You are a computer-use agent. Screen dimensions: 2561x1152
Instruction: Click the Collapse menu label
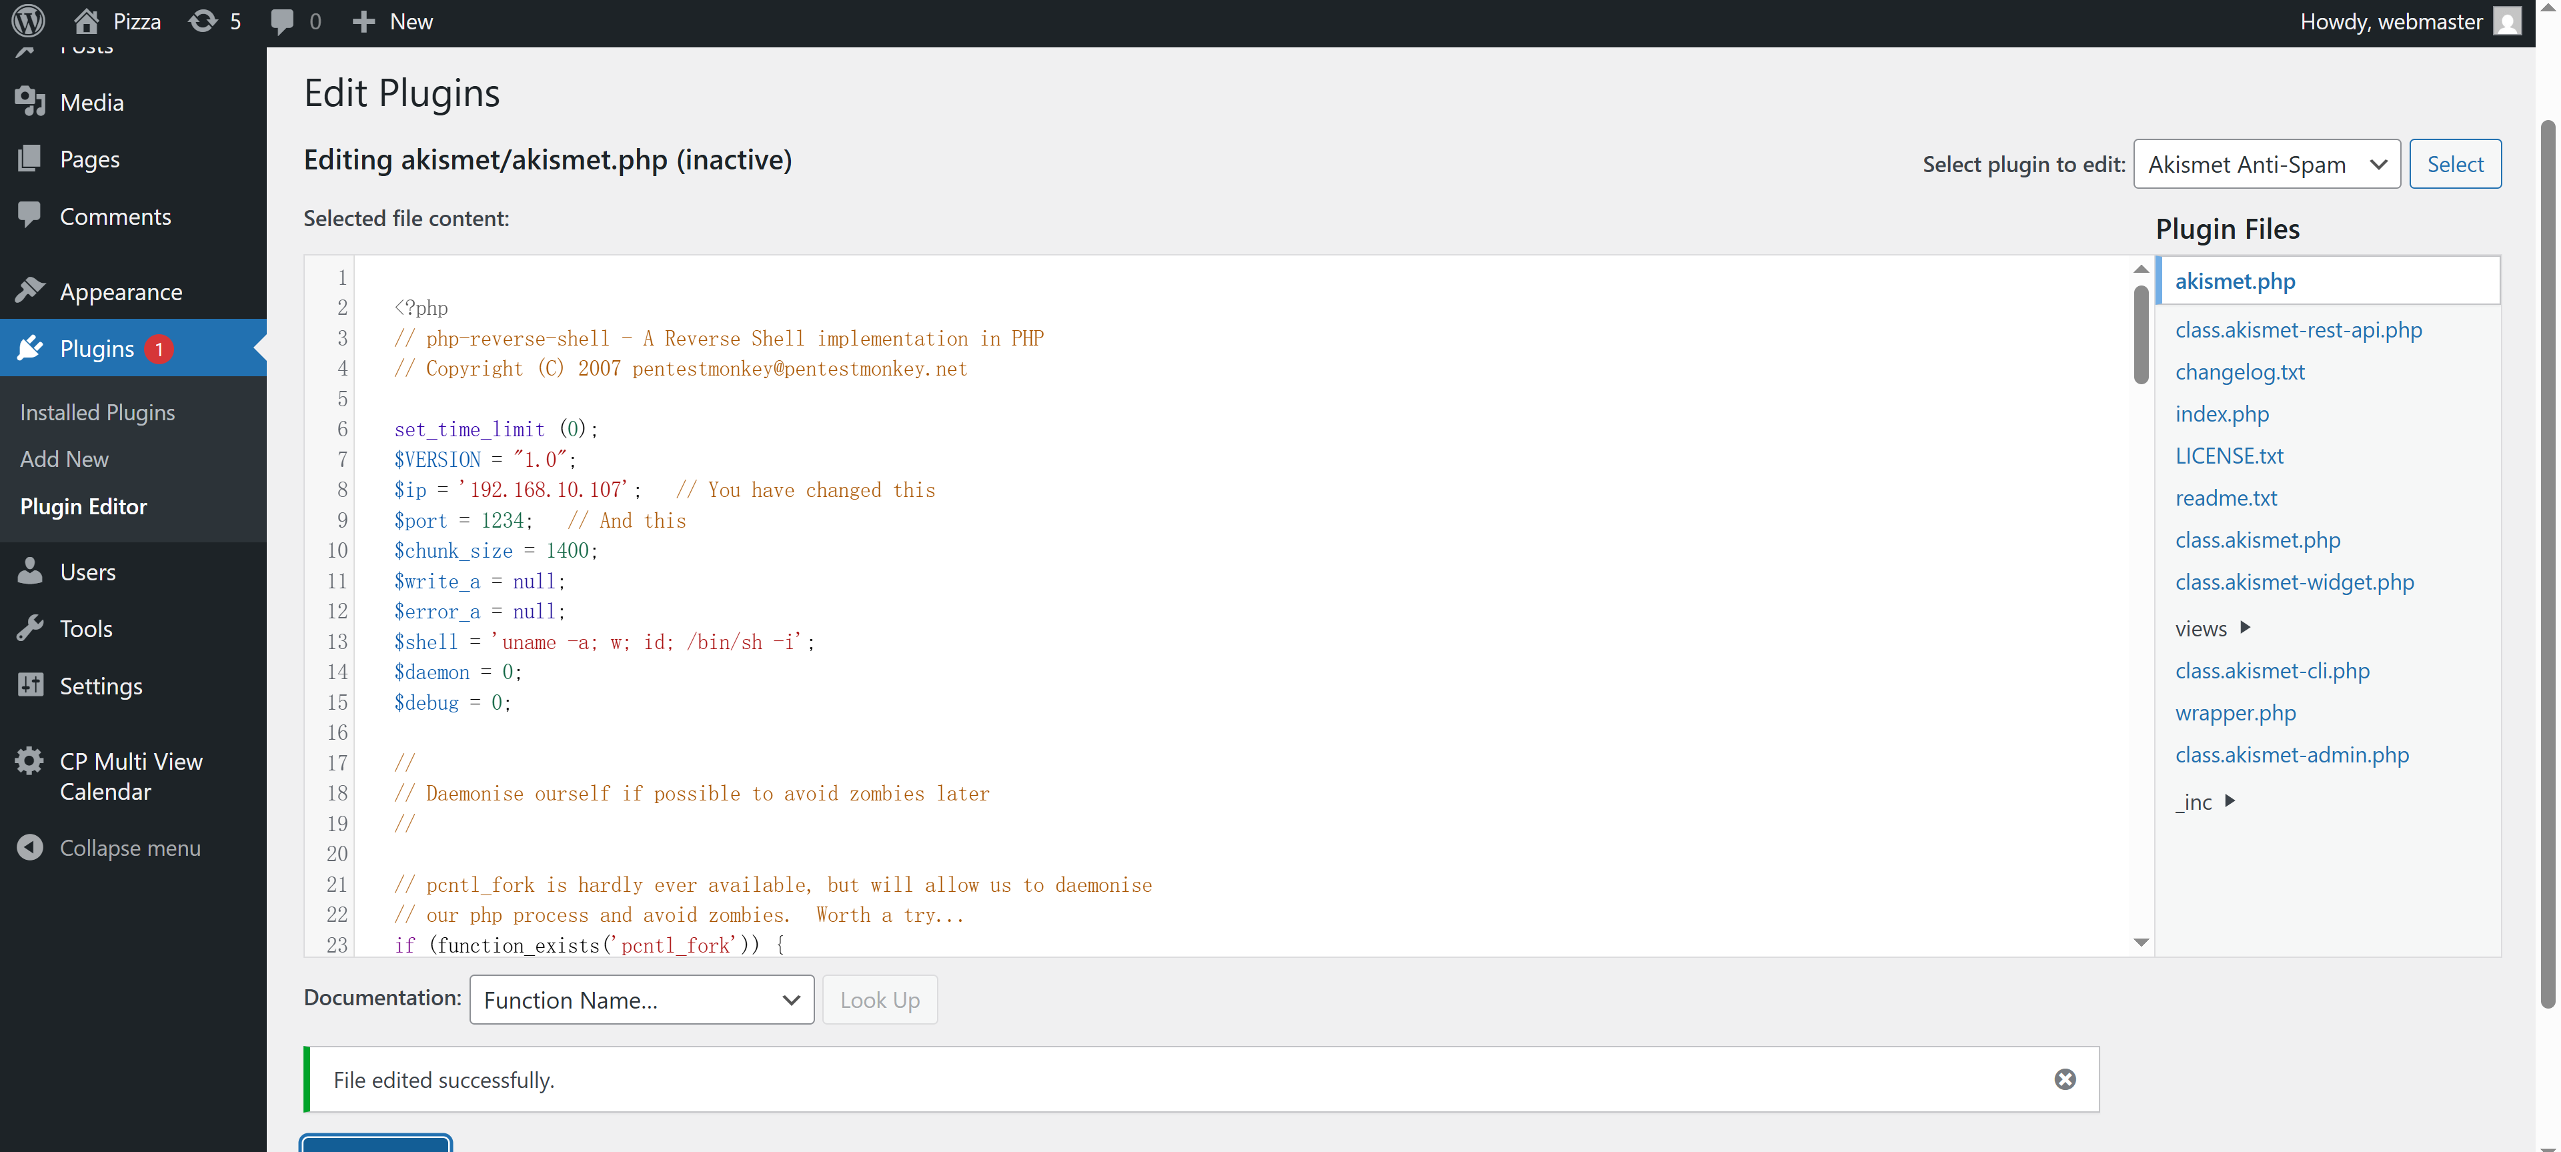click(x=130, y=848)
